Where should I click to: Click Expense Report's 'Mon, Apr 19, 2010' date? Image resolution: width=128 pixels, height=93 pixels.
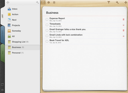click(x=55, y=21)
